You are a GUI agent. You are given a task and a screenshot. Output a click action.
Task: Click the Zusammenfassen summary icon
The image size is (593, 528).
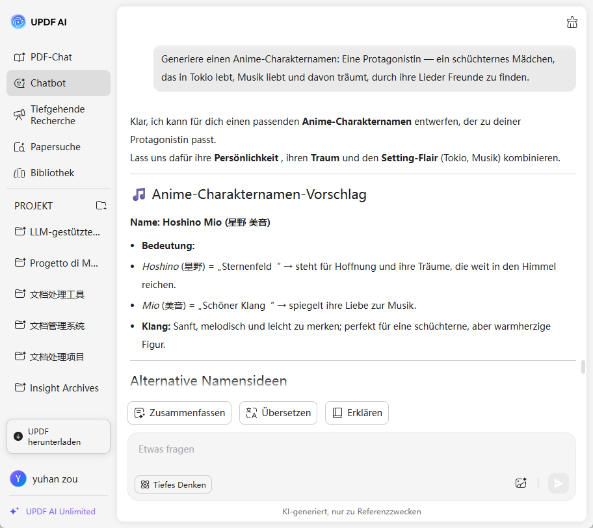pos(140,413)
